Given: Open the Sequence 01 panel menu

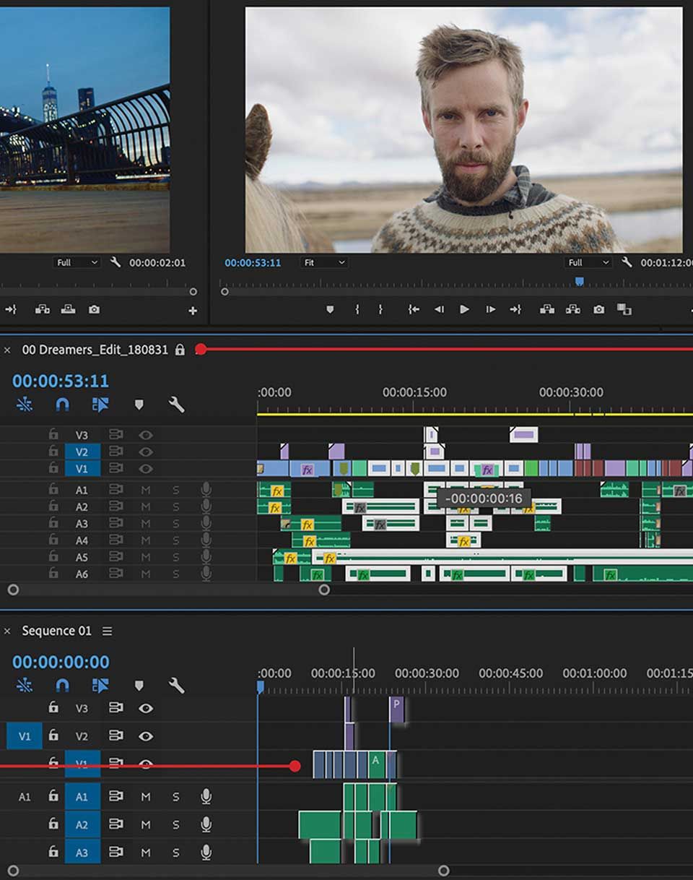Looking at the screenshot, I should 108,631.
